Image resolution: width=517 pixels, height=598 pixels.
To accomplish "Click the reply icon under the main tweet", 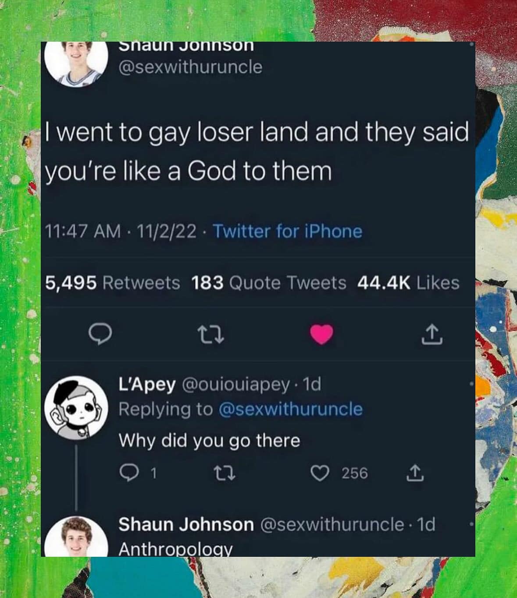I will pos(100,335).
